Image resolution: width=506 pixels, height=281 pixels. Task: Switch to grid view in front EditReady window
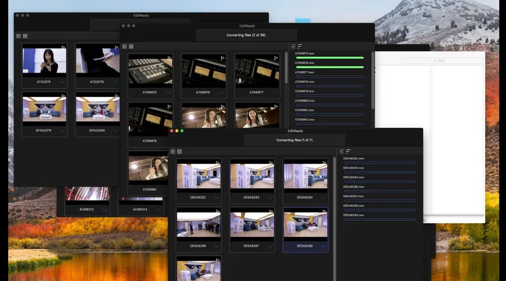click(173, 152)
